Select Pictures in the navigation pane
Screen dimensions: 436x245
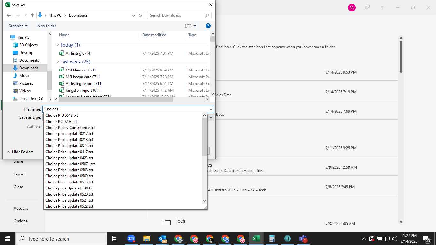click(26, 83)
